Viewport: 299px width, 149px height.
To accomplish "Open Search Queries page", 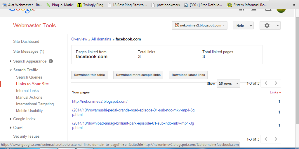I will pyautogui.click(x=29, y=77).
